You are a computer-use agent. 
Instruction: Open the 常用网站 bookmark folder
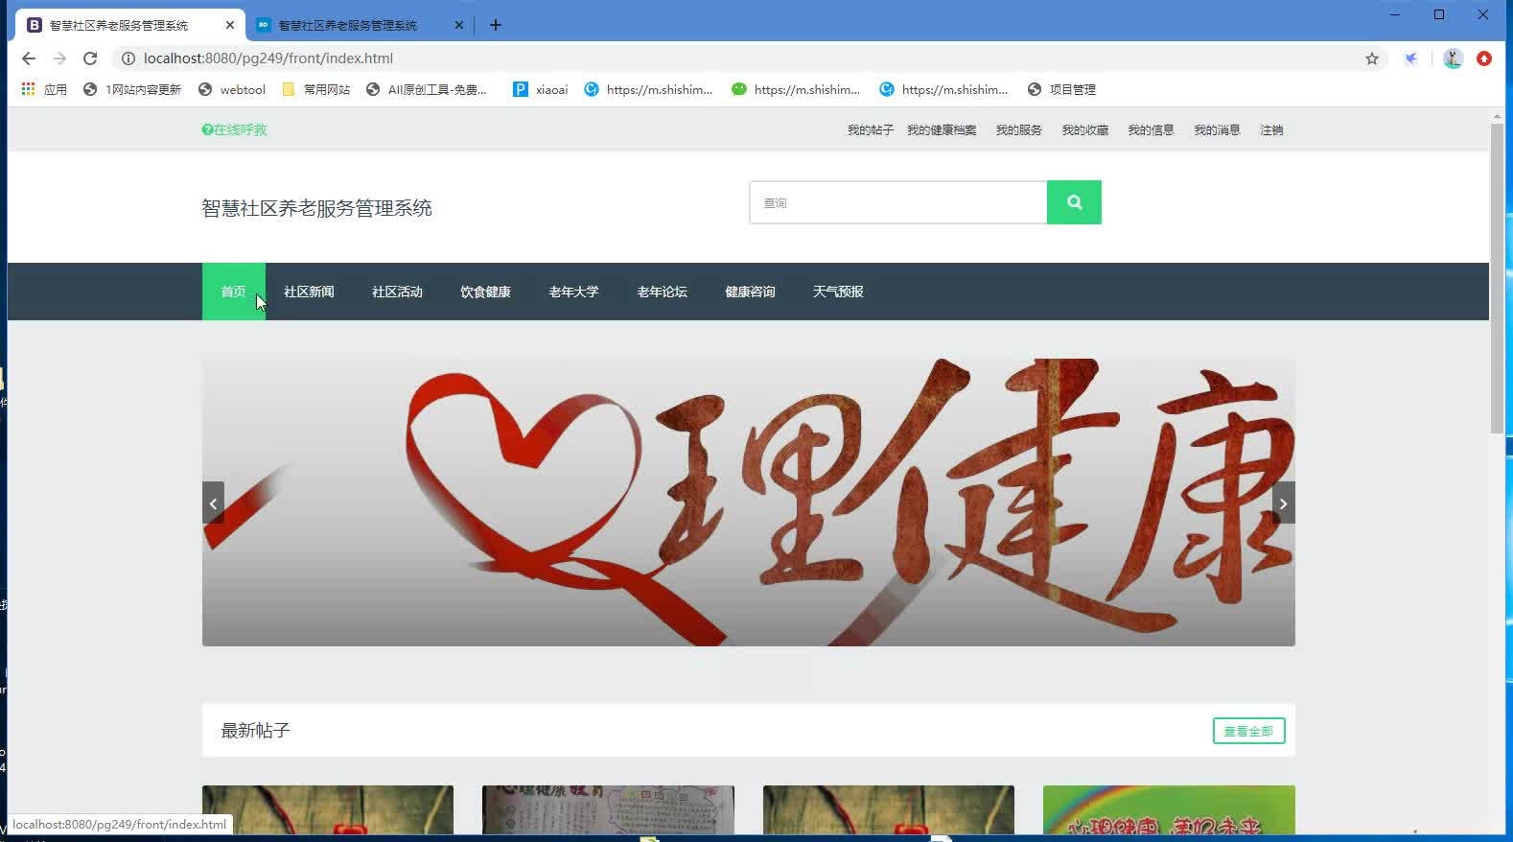pos(316,89)
